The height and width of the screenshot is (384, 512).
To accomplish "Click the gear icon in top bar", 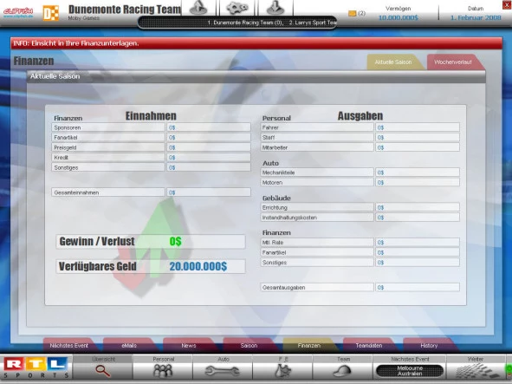I will (x=237, y=8).
